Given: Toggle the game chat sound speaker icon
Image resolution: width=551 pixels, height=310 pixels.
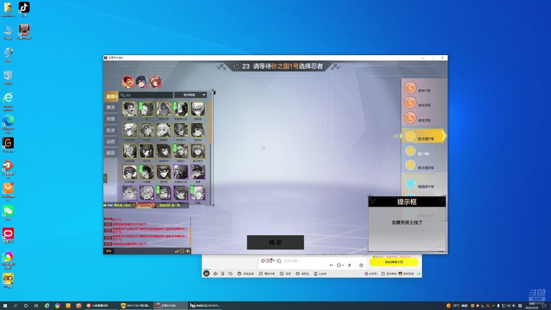Looking at the screenshot, I should (x=188, y=251).
